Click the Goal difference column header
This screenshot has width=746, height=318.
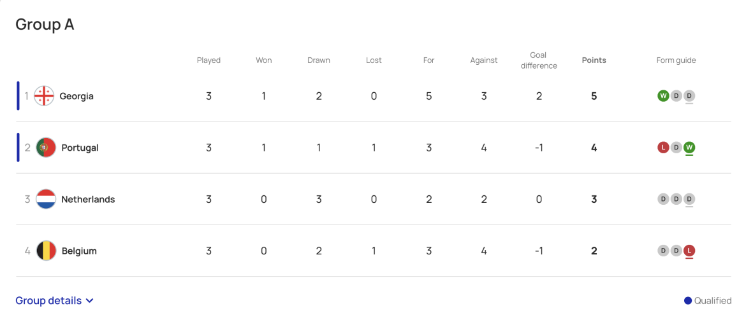pyautogui.click(x=539, y=60)
